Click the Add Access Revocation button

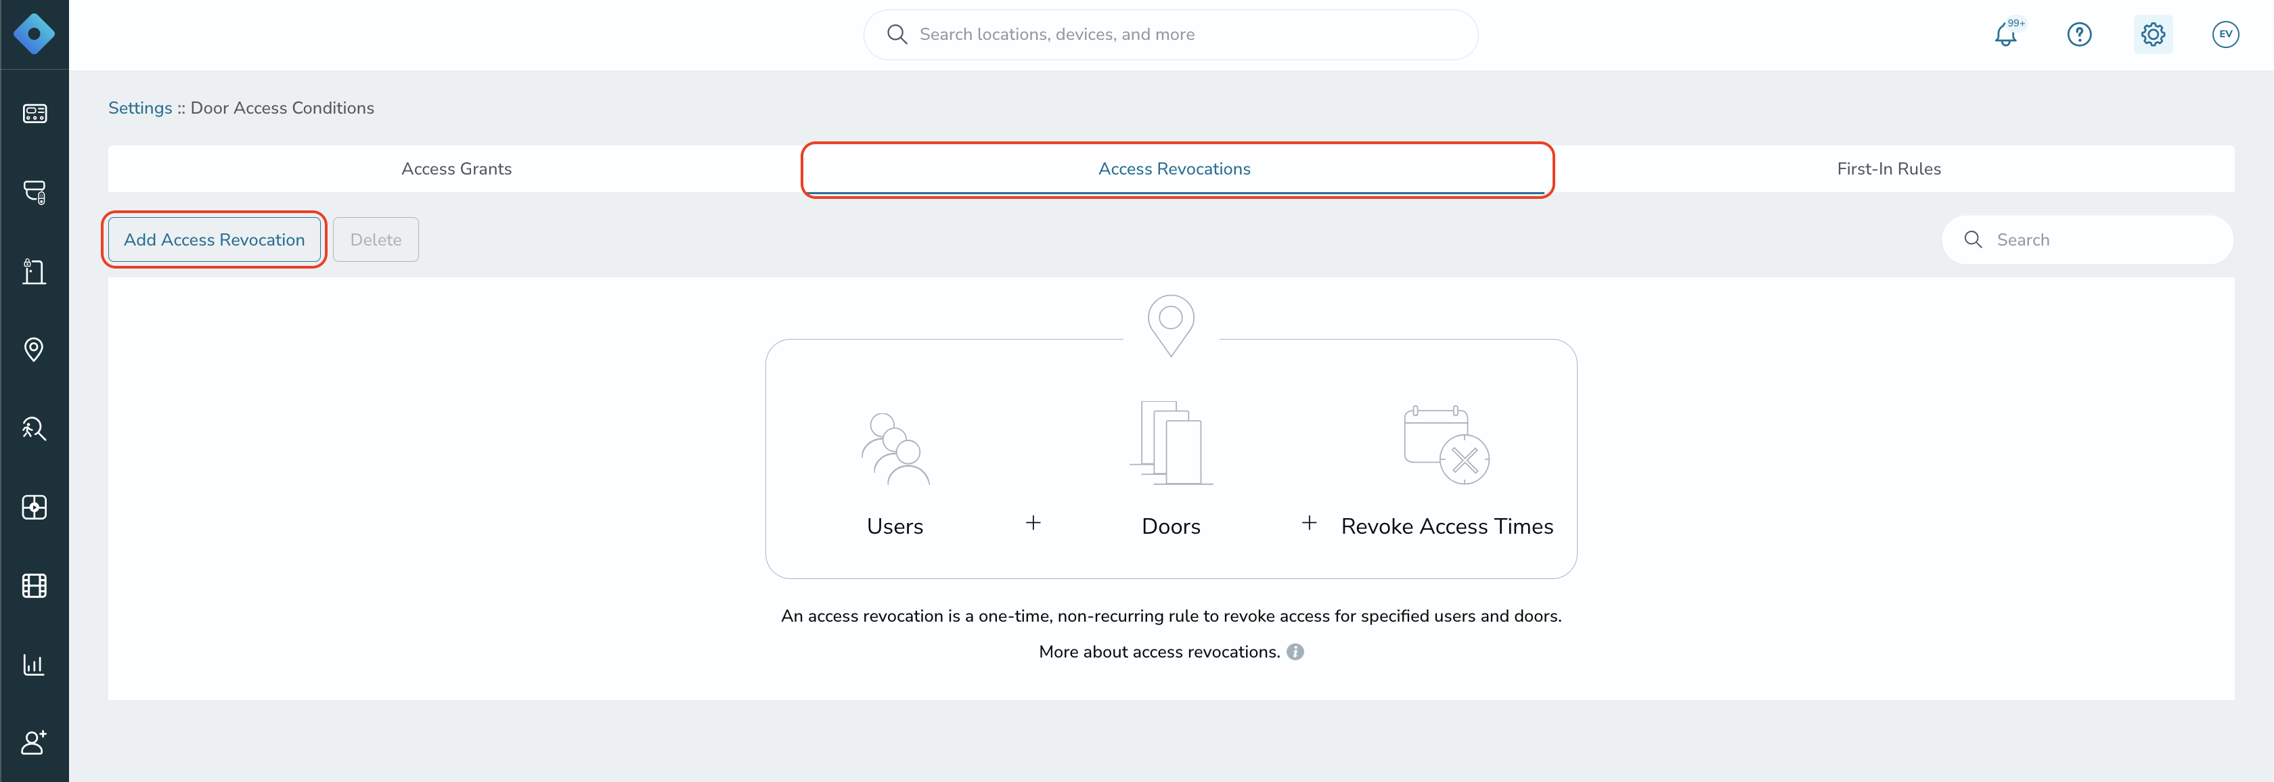click(215, 239)
